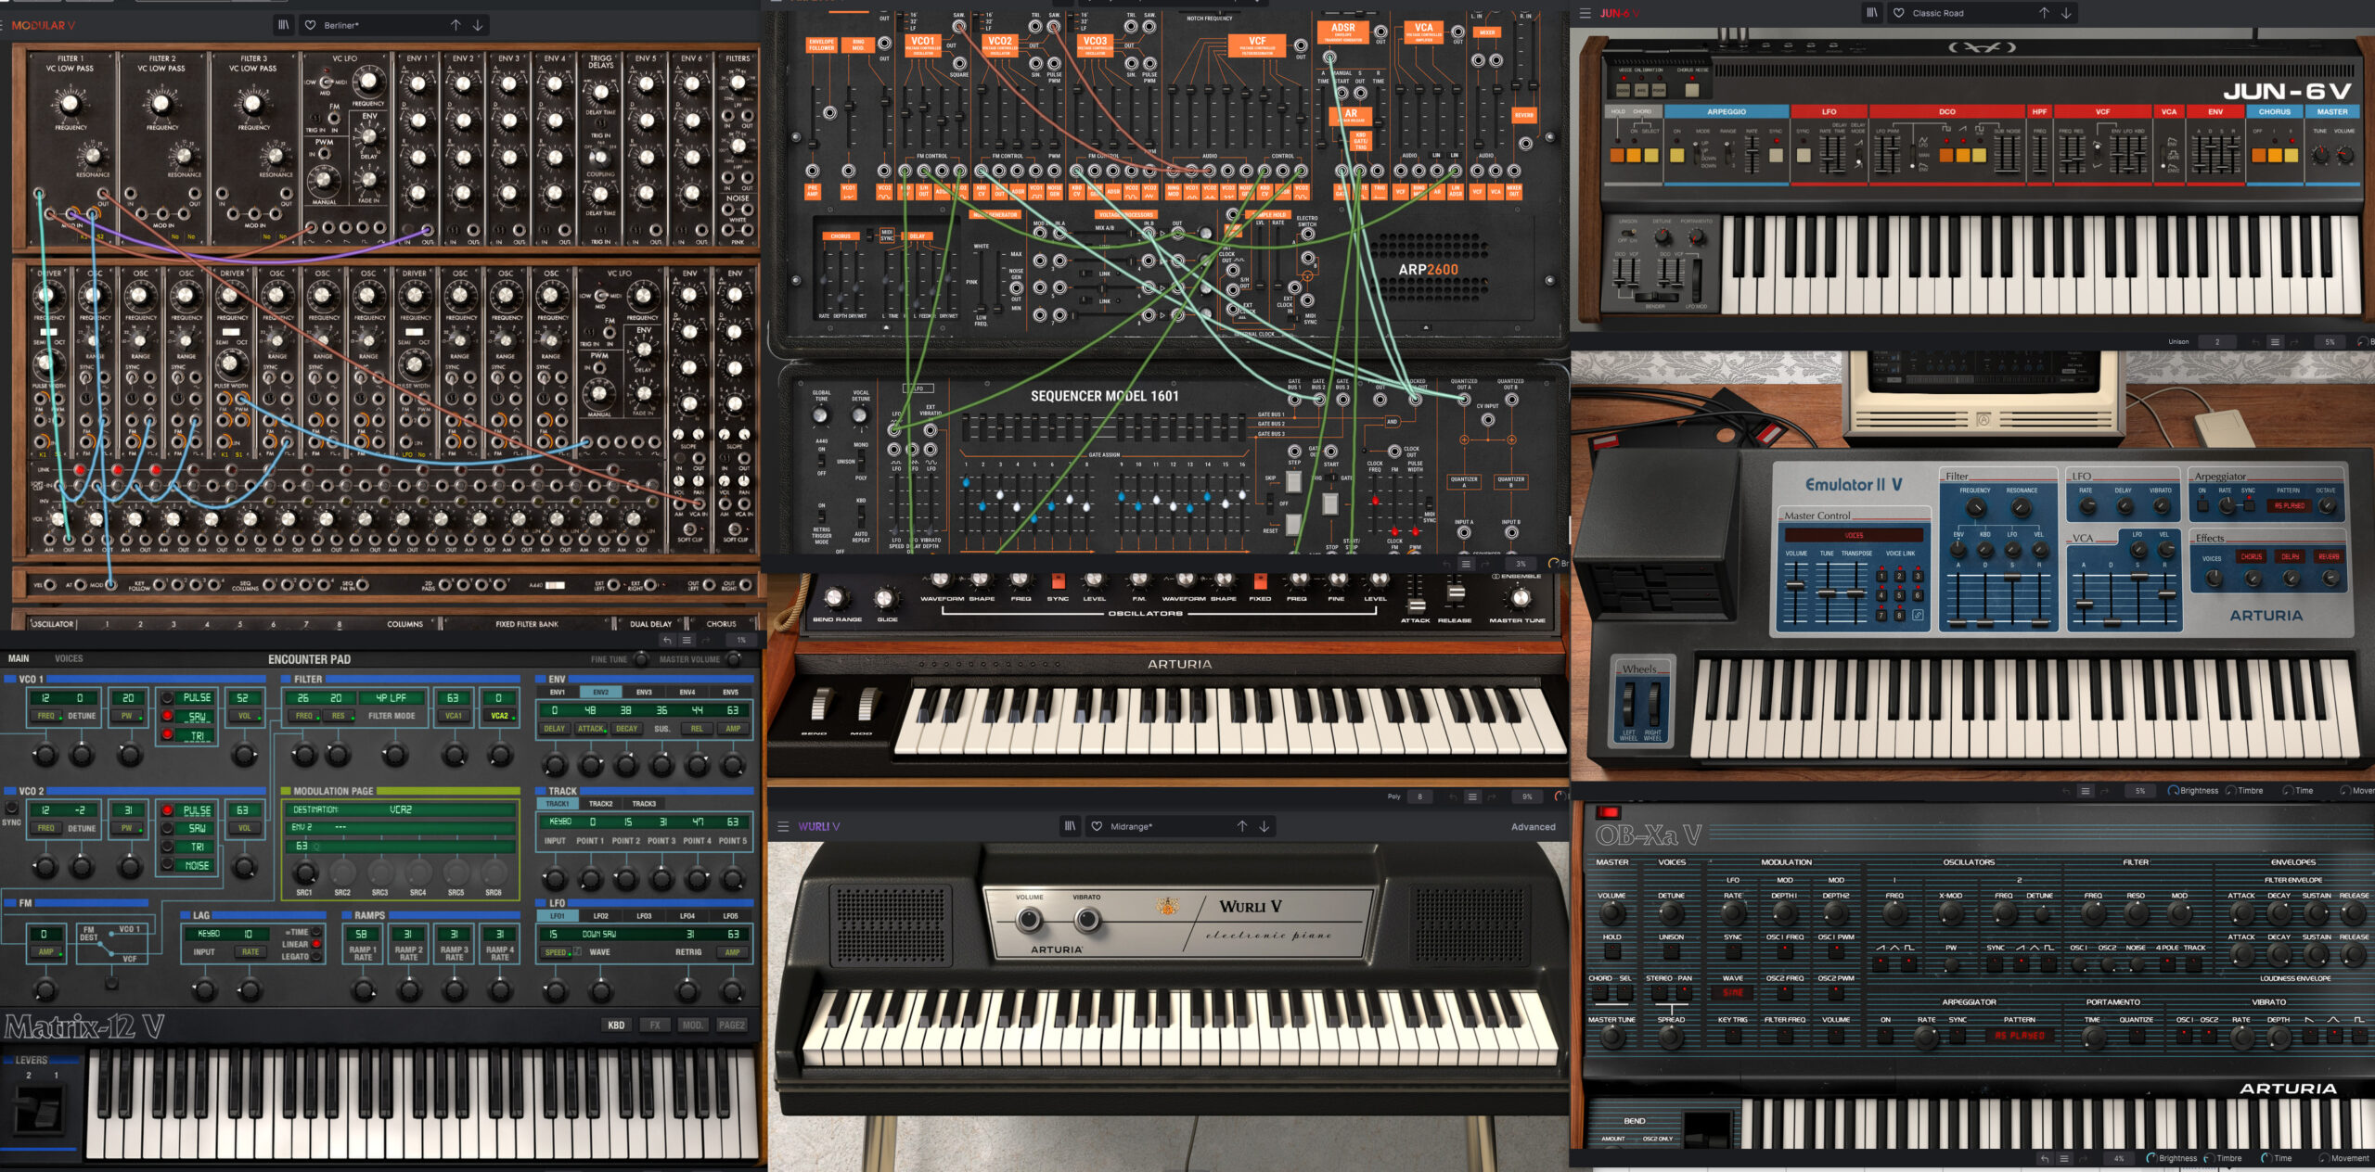Screen dimensions: 2375x1172
Task: Open the PAGE2 page in Matrix-12 V
Action: (x=731, y=1025)
